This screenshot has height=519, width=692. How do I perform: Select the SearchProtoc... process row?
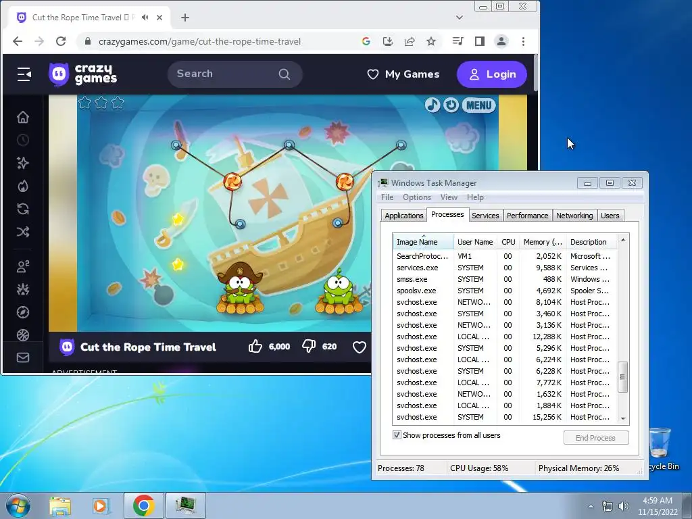505,256
